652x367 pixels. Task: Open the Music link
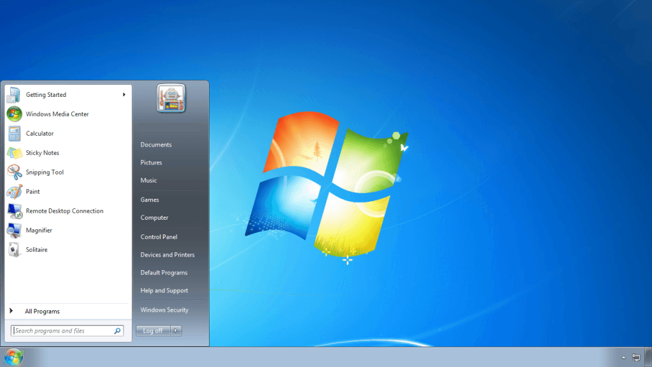coord(148,180)
